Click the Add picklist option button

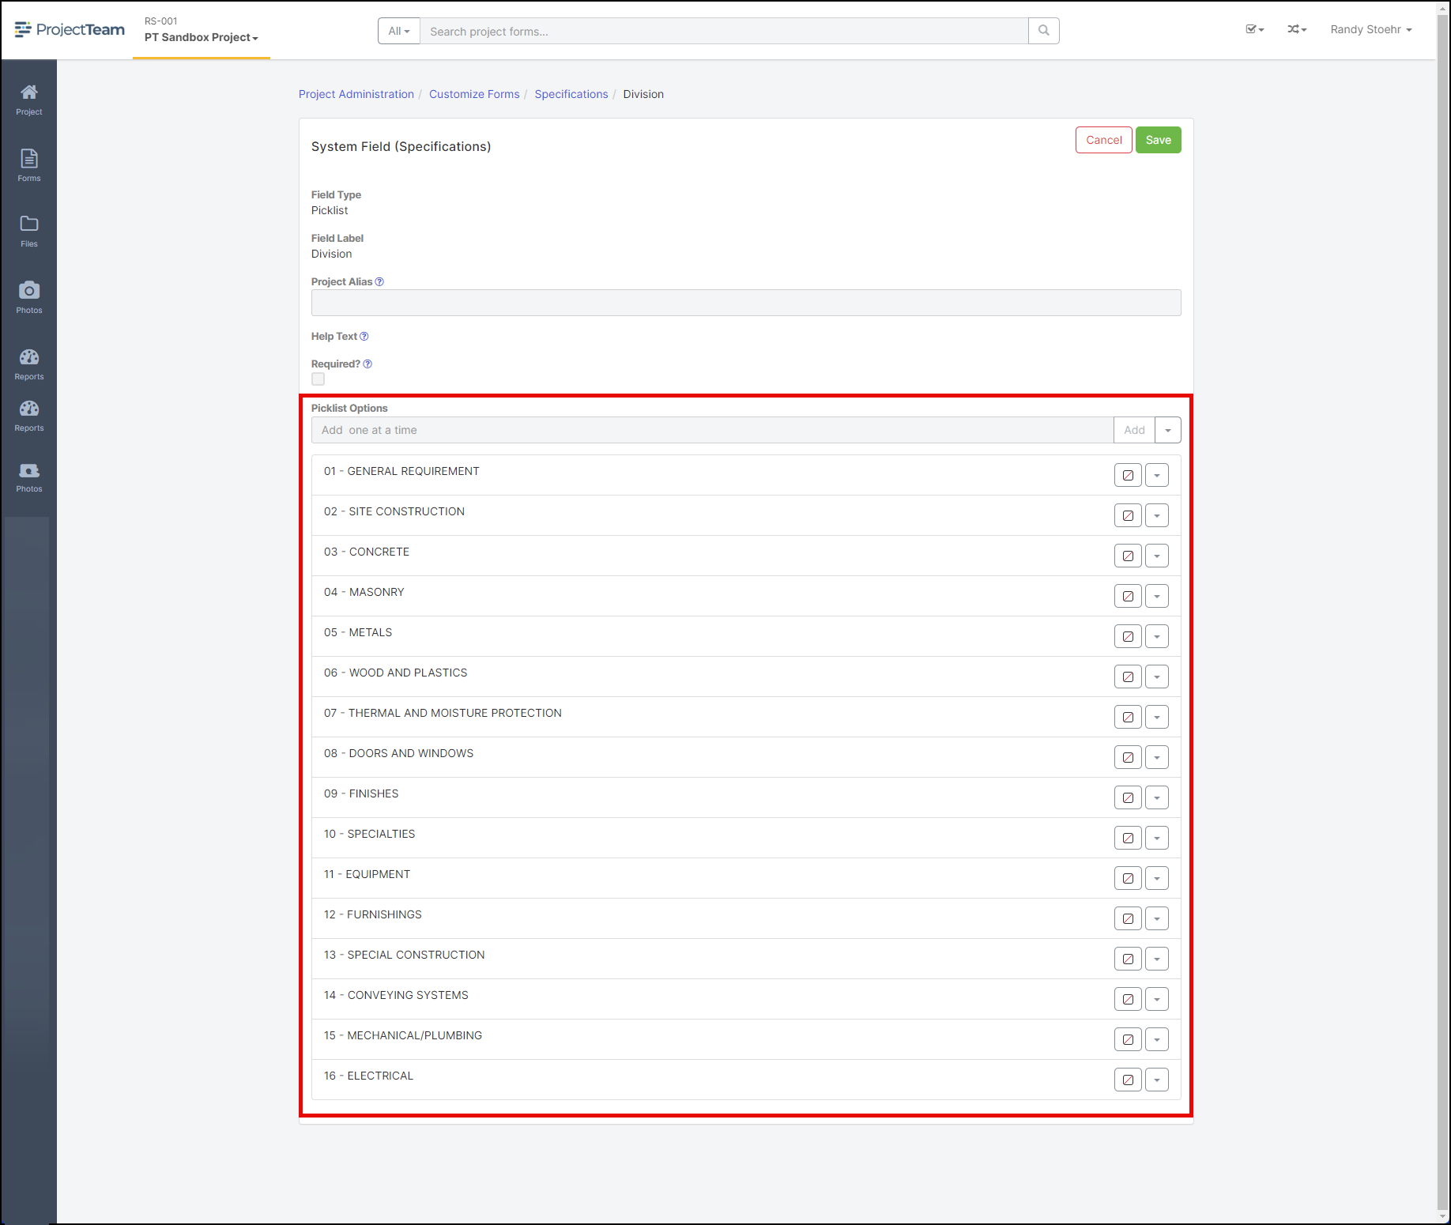click(1134, 430)
